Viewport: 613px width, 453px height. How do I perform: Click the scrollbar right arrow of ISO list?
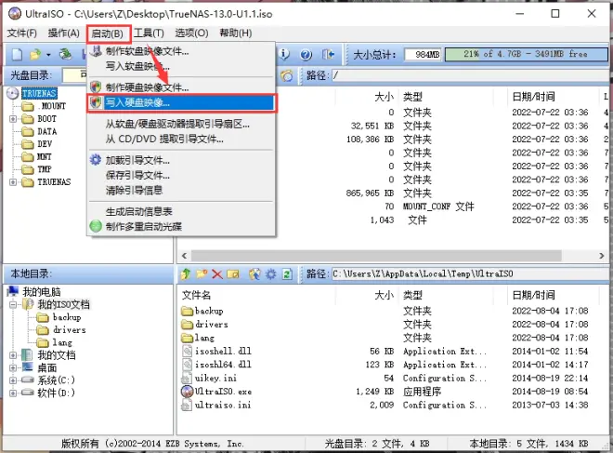[601, 256]
